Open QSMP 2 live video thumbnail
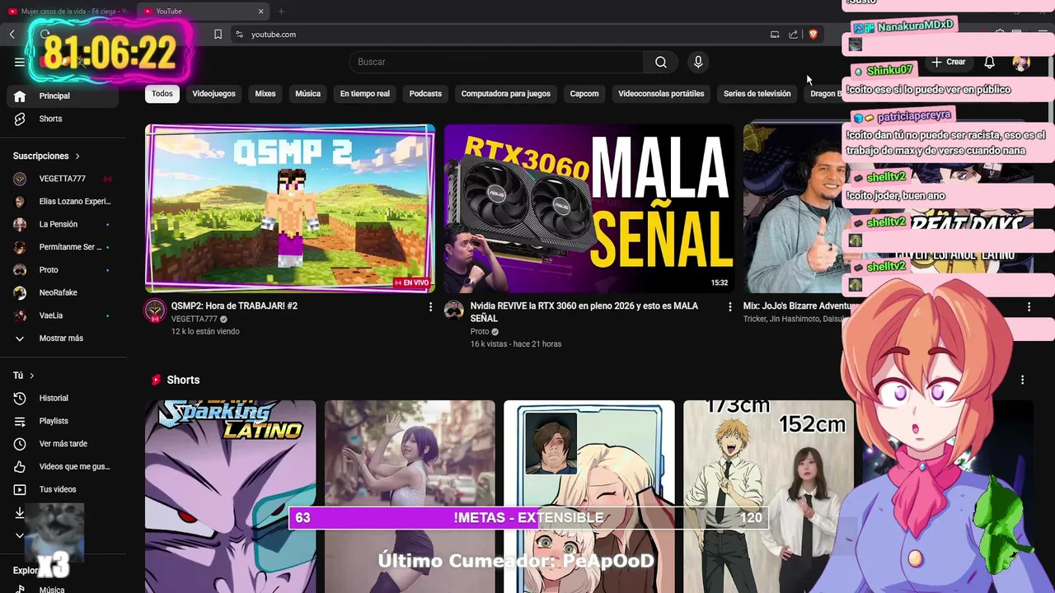 [290, 208]
